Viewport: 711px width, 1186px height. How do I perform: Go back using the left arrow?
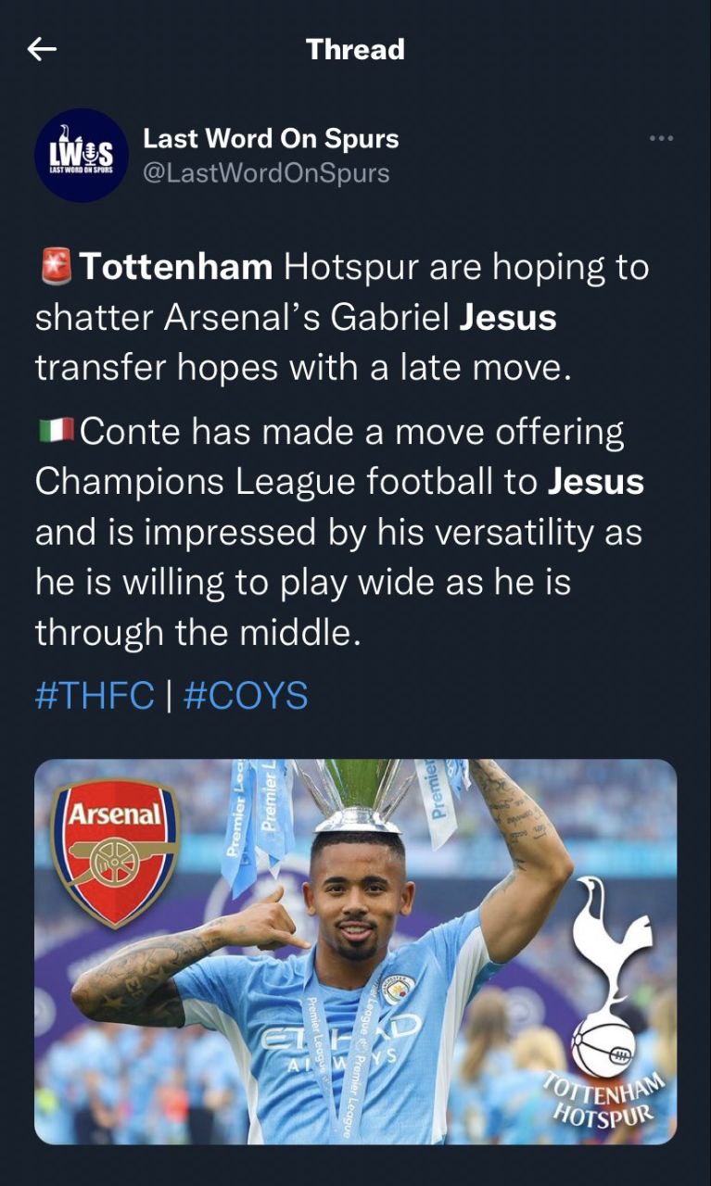tap(43, 49)
